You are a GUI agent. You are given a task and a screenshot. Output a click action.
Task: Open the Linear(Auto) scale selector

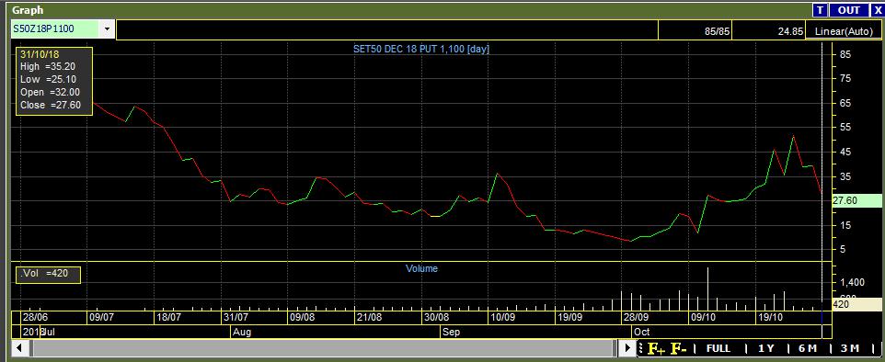(x=844, y=31)
